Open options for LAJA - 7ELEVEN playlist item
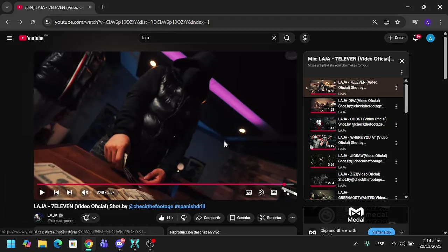The height and width of the screenshot is (252, 448). coord(396,88)
